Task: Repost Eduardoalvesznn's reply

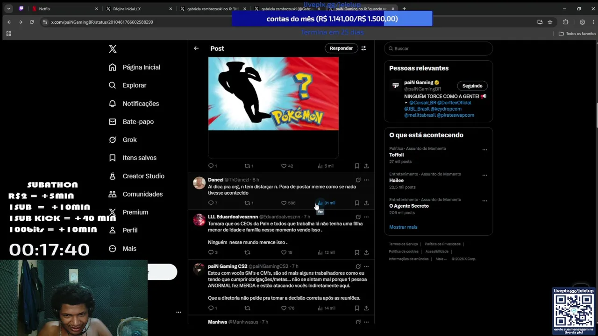Action: click(x=248, y=252)
